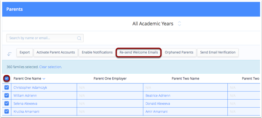Click the Clear selection link

(x=50, y=67)
